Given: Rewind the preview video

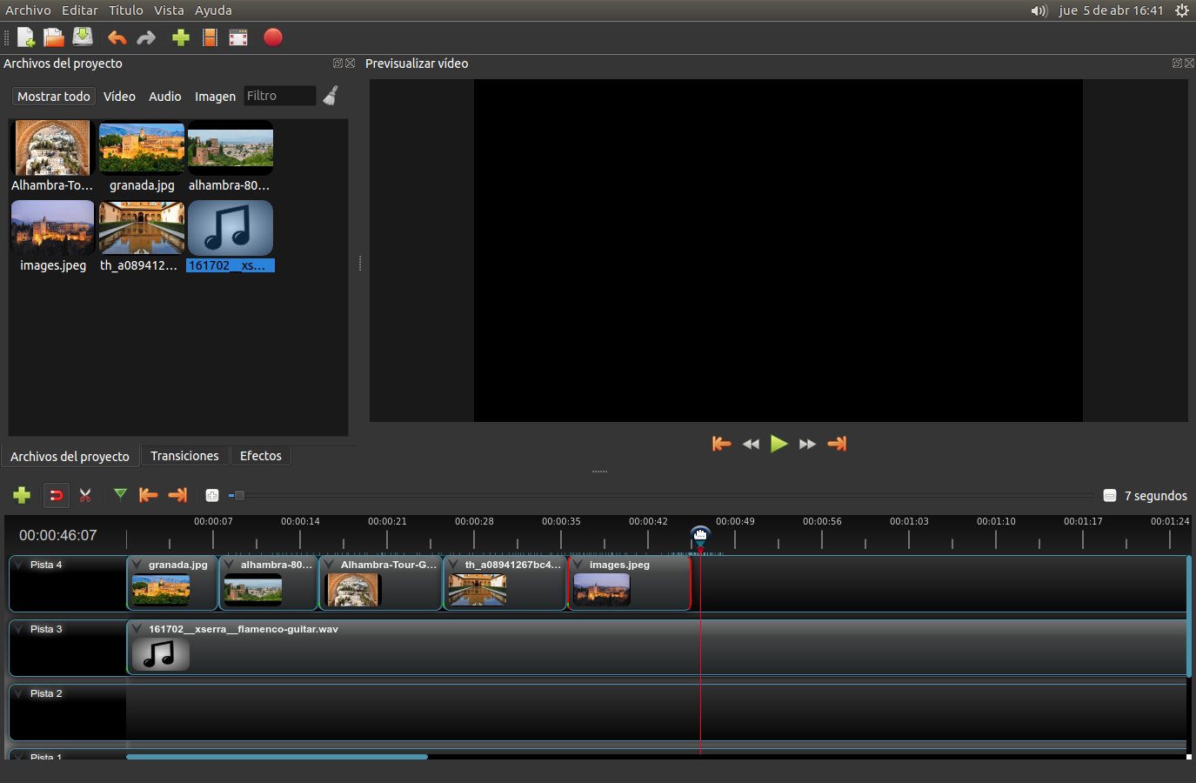Looking at the screenshot, I should point(751,444).
